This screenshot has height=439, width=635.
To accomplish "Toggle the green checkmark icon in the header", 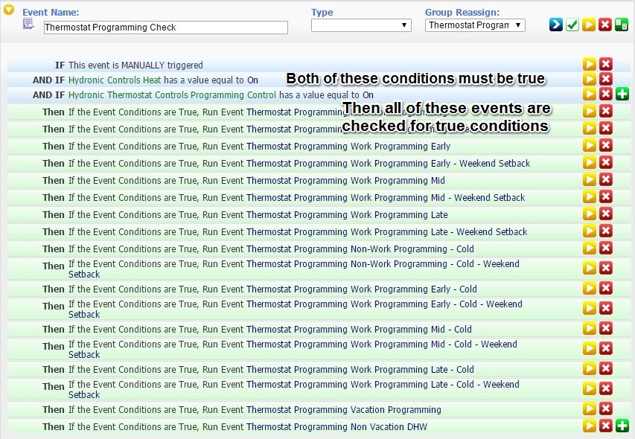I will tap(572, 25).
